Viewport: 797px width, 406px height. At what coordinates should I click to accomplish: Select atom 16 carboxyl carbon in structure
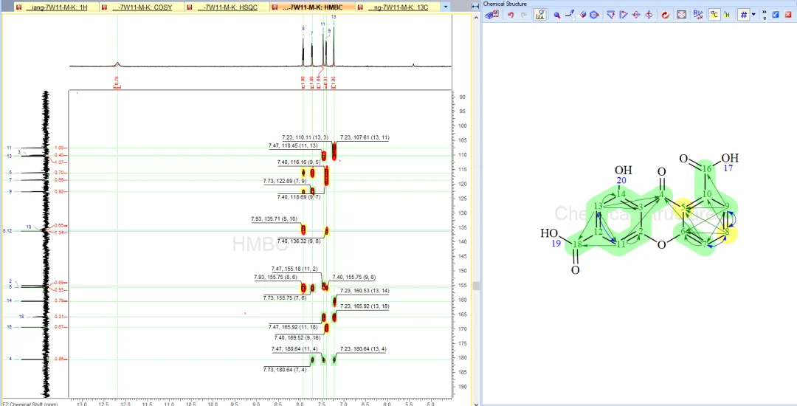click(706, 169)
